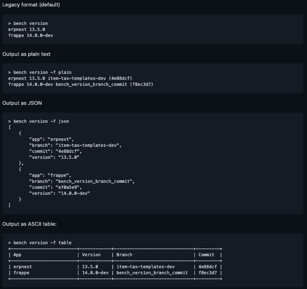Click the "f8ec3d7" commit cell in the table

point(208,273)
